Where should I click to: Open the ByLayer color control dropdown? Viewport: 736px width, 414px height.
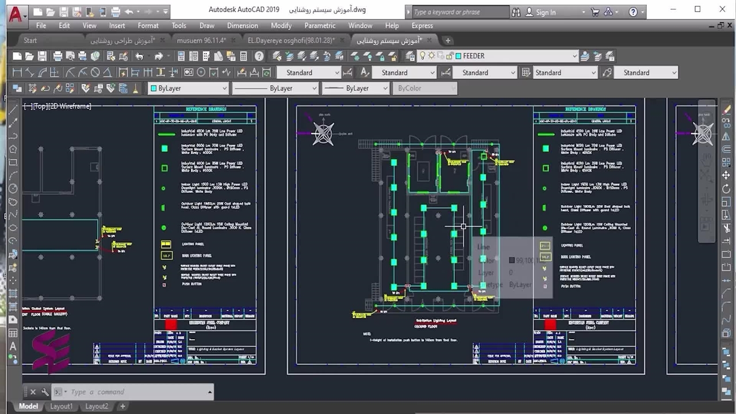pyautogui.click(x=224, y=89)
